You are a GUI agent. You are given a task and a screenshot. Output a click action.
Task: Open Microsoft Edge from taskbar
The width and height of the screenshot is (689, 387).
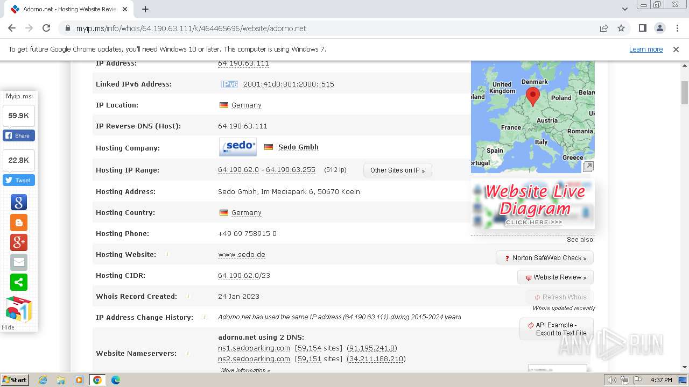click(x=116, y=380)
